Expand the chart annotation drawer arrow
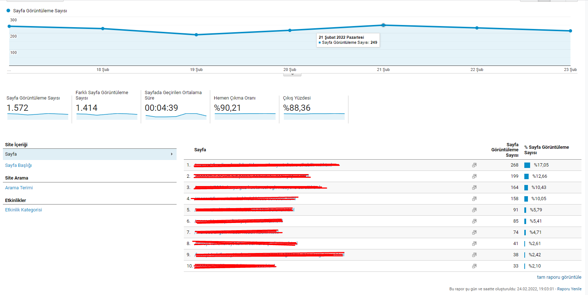588x295 pixels. 292,75
